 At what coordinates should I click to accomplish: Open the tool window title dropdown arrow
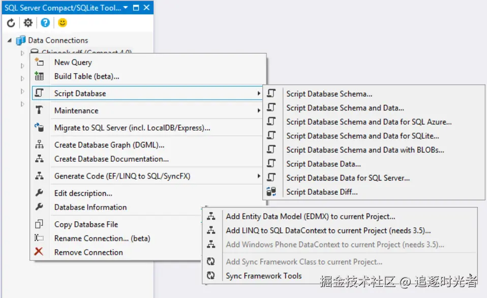(126, 8)
